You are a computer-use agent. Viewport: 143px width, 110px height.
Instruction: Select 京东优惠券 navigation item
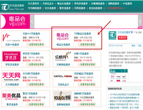[x=50, y=8]
